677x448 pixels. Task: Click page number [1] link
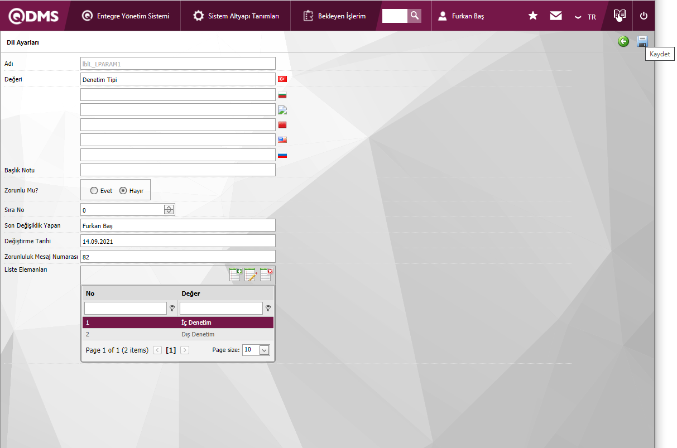(171, 350)
